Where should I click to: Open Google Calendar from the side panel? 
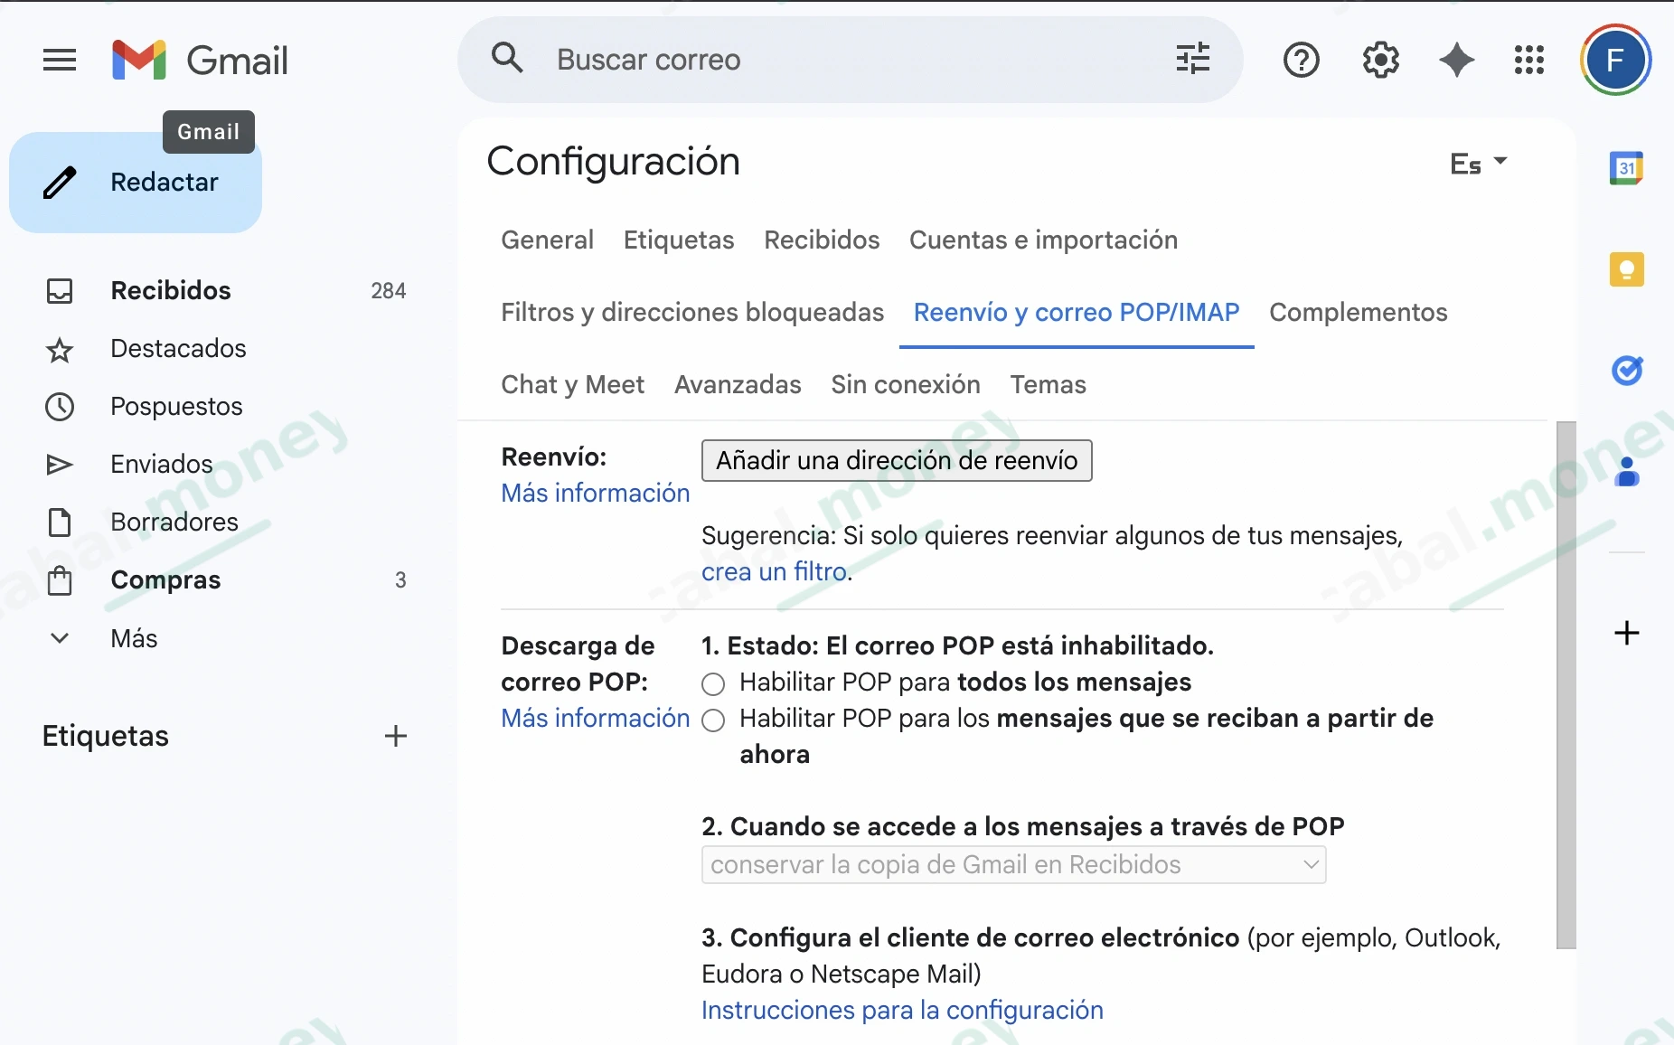coord(1628,168)
